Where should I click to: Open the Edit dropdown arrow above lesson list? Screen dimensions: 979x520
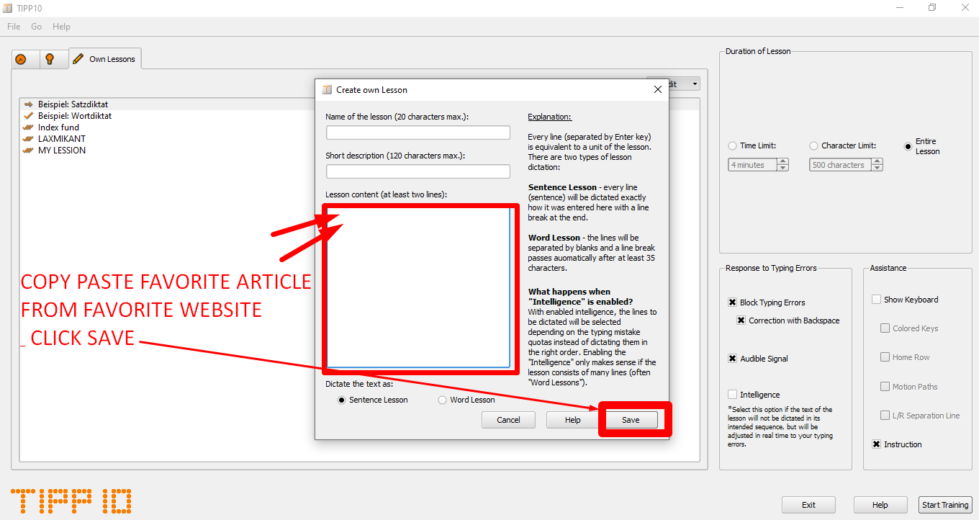(x=695, y=84)
